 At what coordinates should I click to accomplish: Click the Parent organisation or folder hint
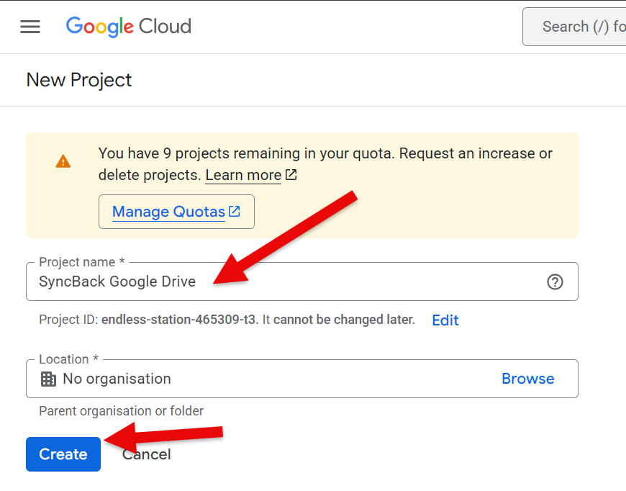121,411
